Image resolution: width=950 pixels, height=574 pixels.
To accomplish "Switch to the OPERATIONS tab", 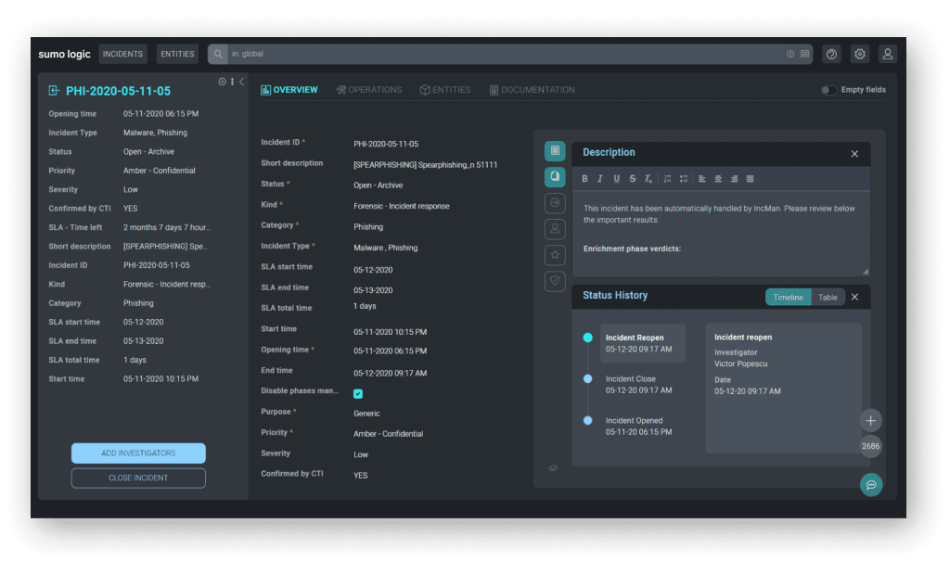I will click(369, 89).
